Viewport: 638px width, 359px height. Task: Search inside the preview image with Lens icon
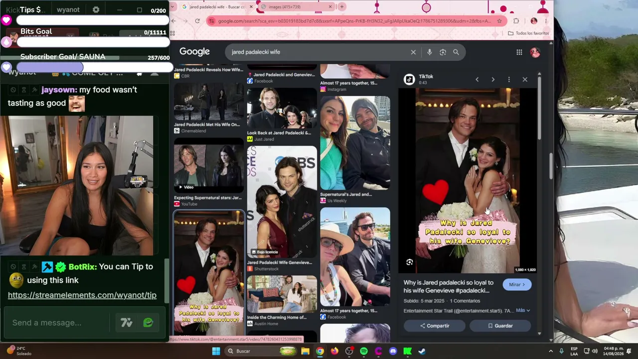click(x=409, y=262)
